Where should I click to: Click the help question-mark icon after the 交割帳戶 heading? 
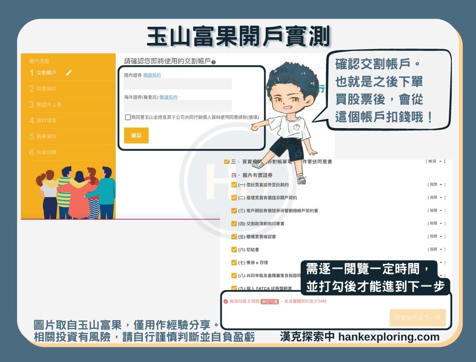(213, 62)
